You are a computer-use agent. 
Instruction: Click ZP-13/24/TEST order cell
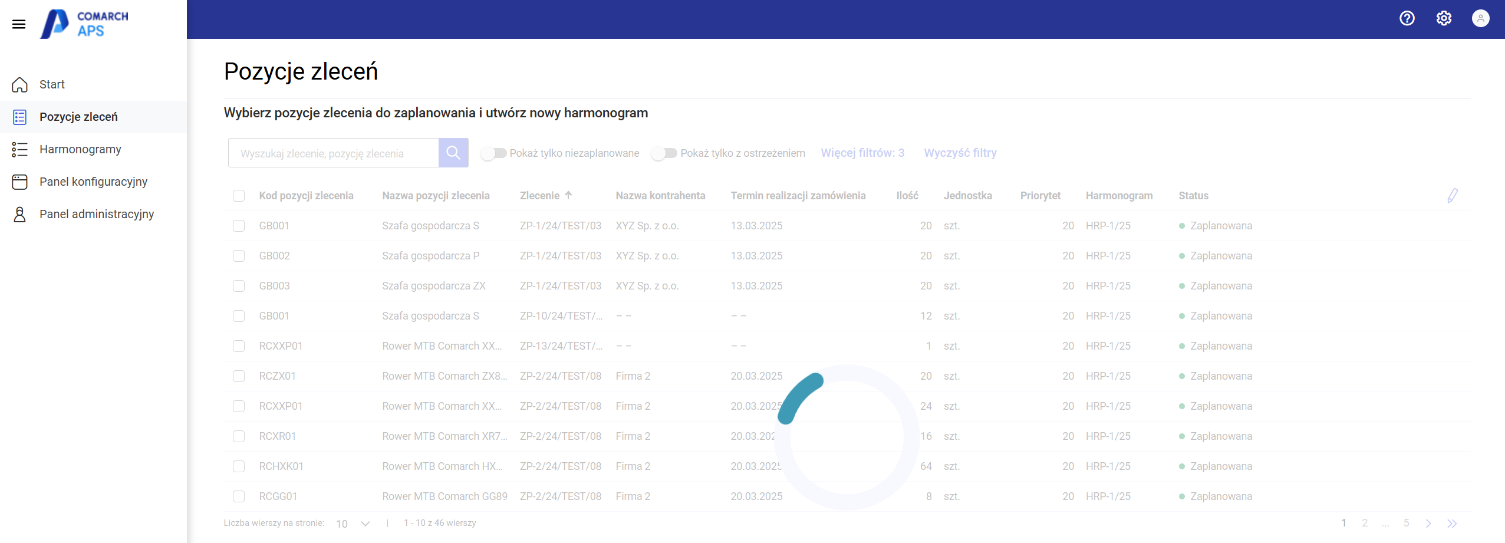click(x=561, y=346)
